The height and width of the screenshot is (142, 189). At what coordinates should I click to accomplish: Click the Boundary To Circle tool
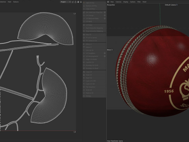pos(94,65)
